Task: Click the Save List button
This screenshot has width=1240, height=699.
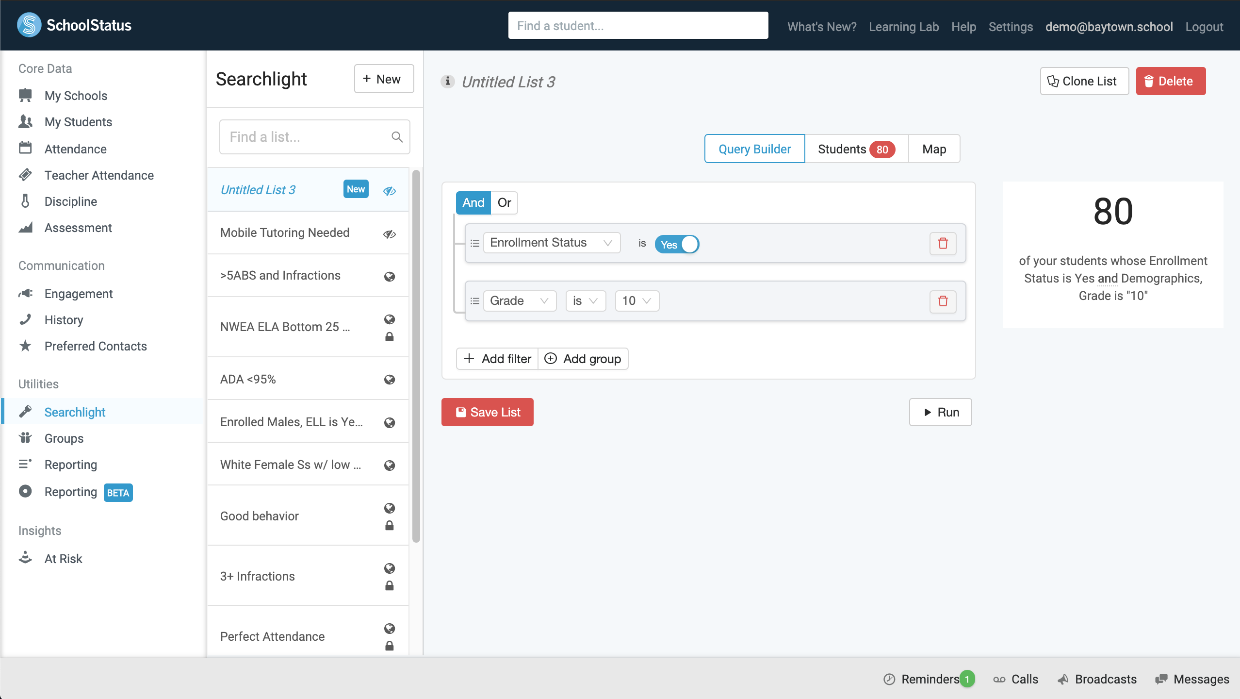Action: point(487,412)
